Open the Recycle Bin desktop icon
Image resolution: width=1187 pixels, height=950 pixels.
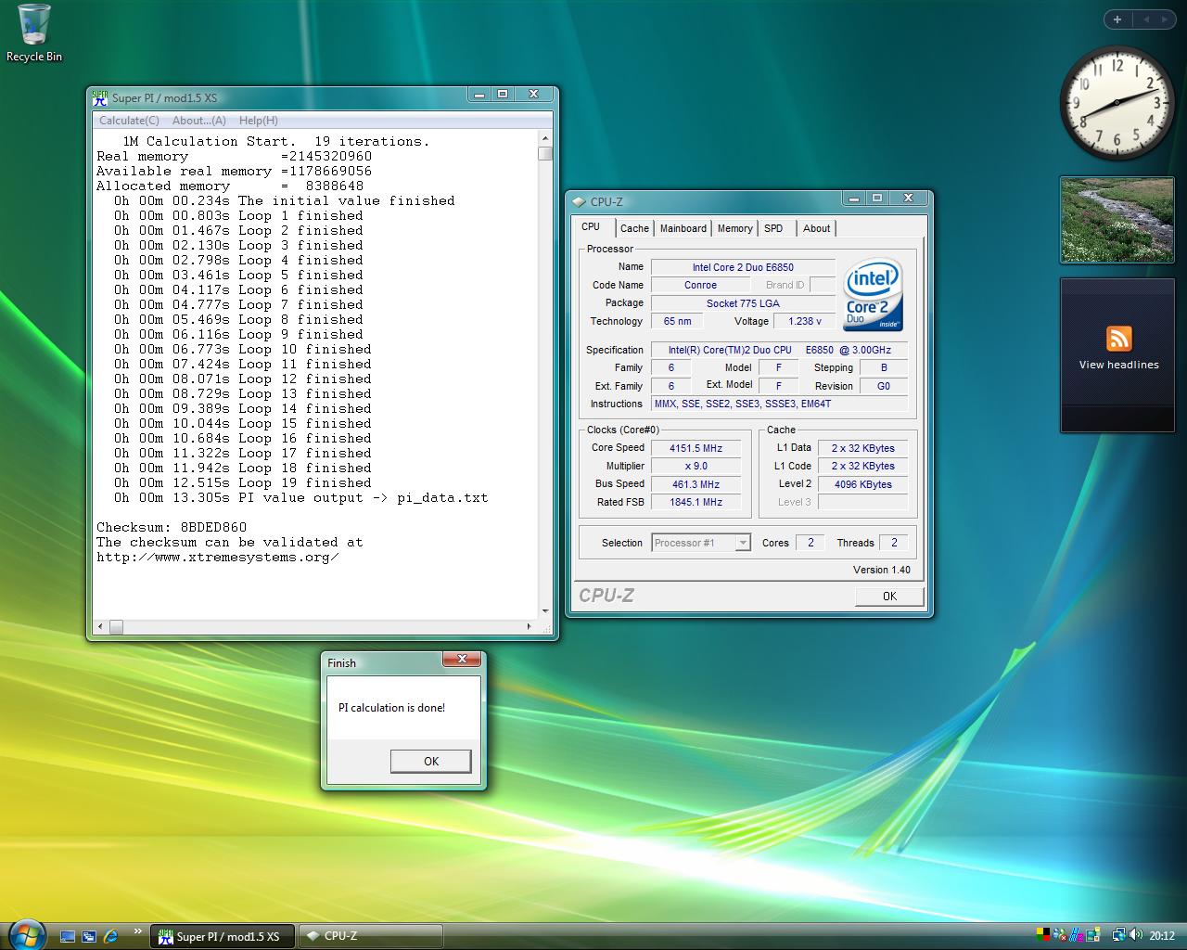pos(34,32)
